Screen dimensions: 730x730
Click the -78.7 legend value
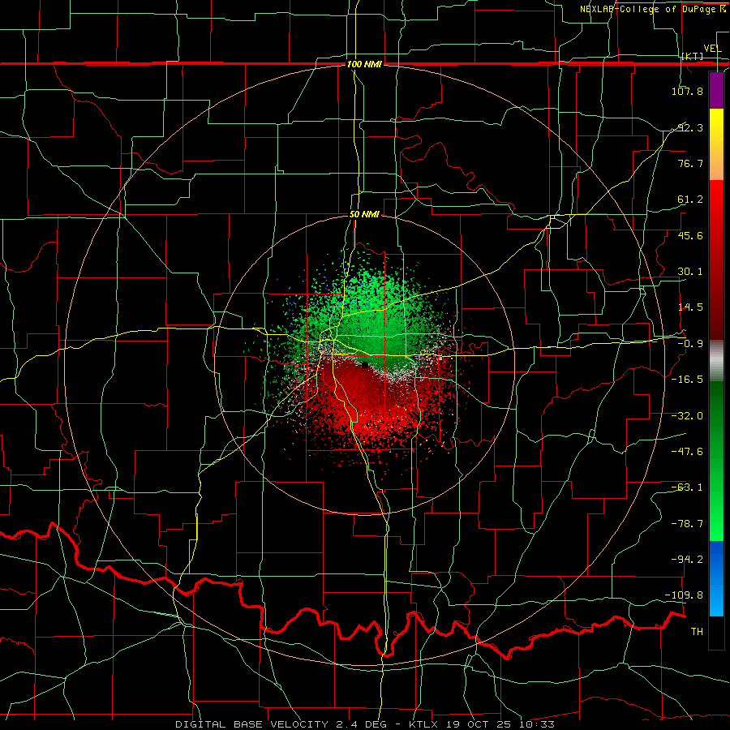click(687, 524)
